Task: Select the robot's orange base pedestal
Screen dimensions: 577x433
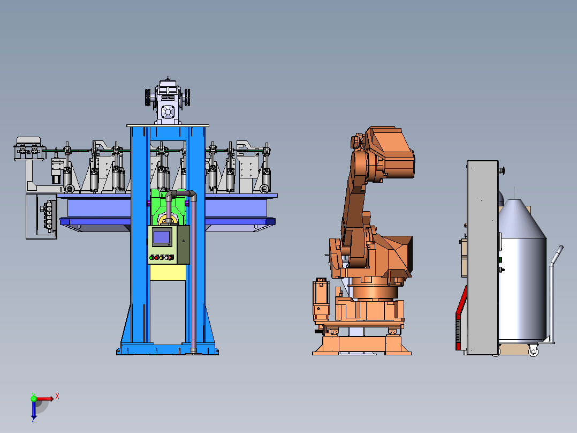Action: tap(362, 345)
